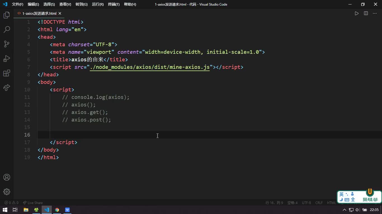Open network status in system tray
Screen dimensions: 382x214
351,210
